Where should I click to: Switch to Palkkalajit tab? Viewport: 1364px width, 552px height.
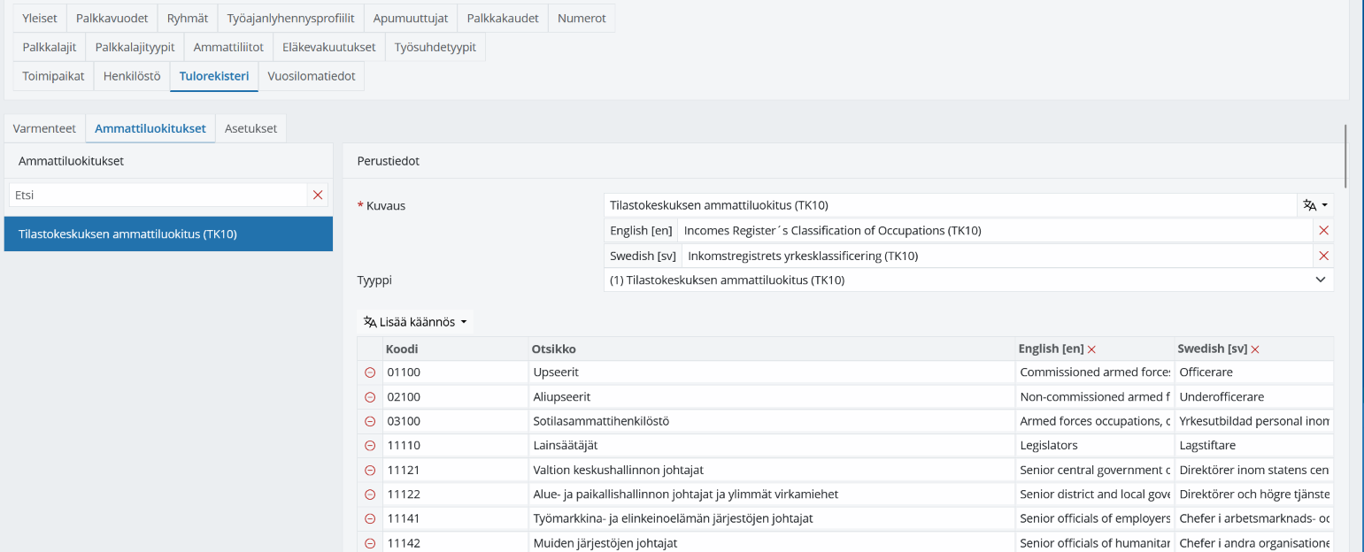(x=50, y=47)
